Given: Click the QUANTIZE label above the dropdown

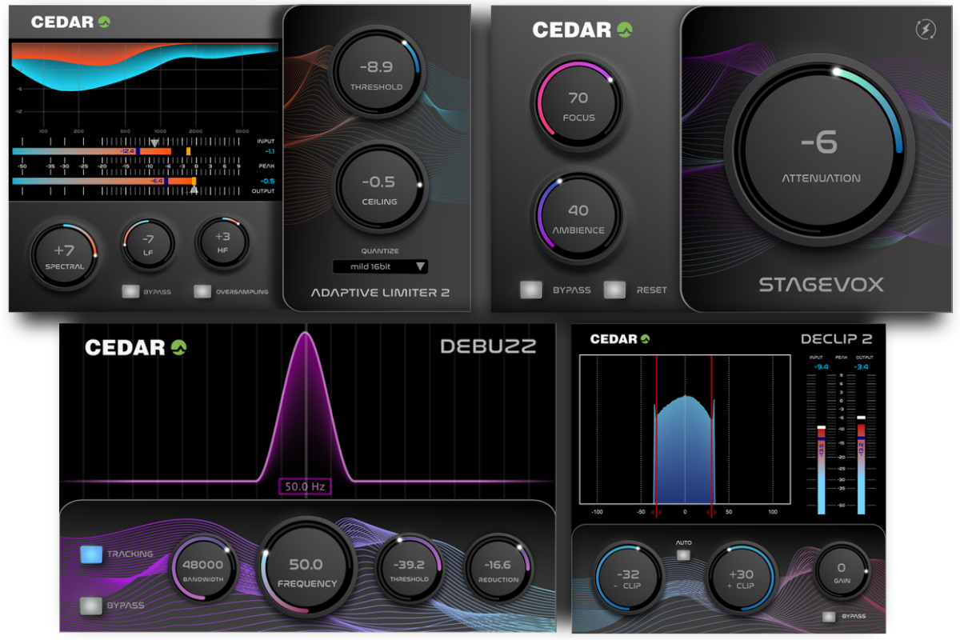Looking at the screenshot, I should 379,250.
